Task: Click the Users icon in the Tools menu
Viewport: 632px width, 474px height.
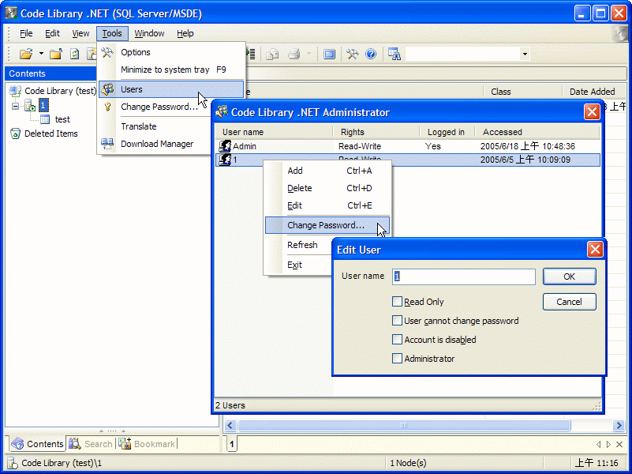Action: pos(107,89)
